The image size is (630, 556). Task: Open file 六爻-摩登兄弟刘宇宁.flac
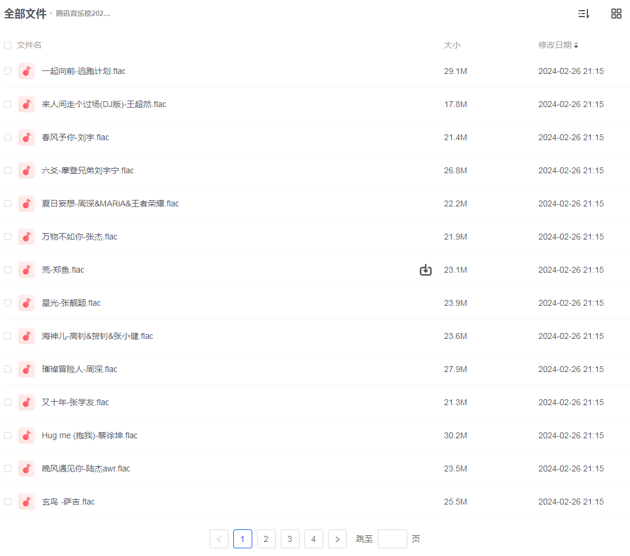pos(88,170)
